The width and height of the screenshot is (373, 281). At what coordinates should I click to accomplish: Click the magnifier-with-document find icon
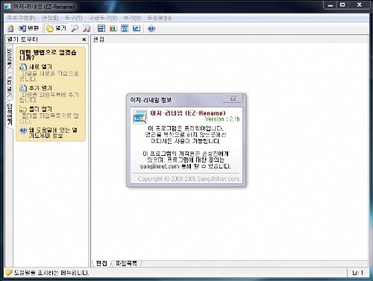(x=87, y=28)
